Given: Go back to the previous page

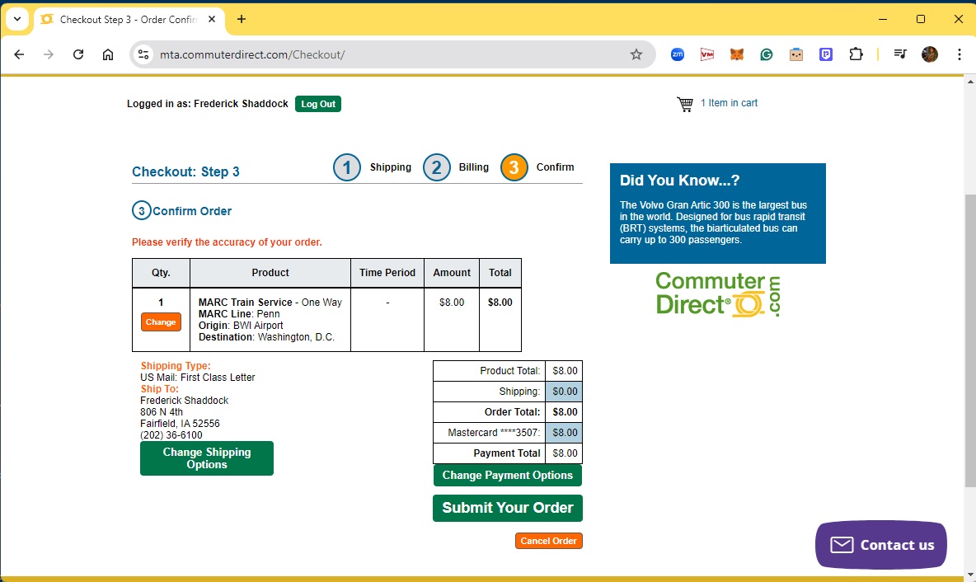Looking at the screenshot, I should pyautogui.click(x=19, y=54).
